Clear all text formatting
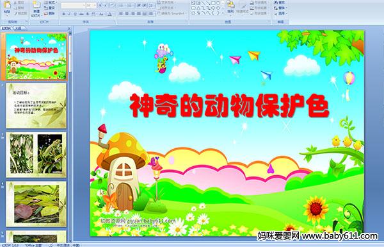 113,5
